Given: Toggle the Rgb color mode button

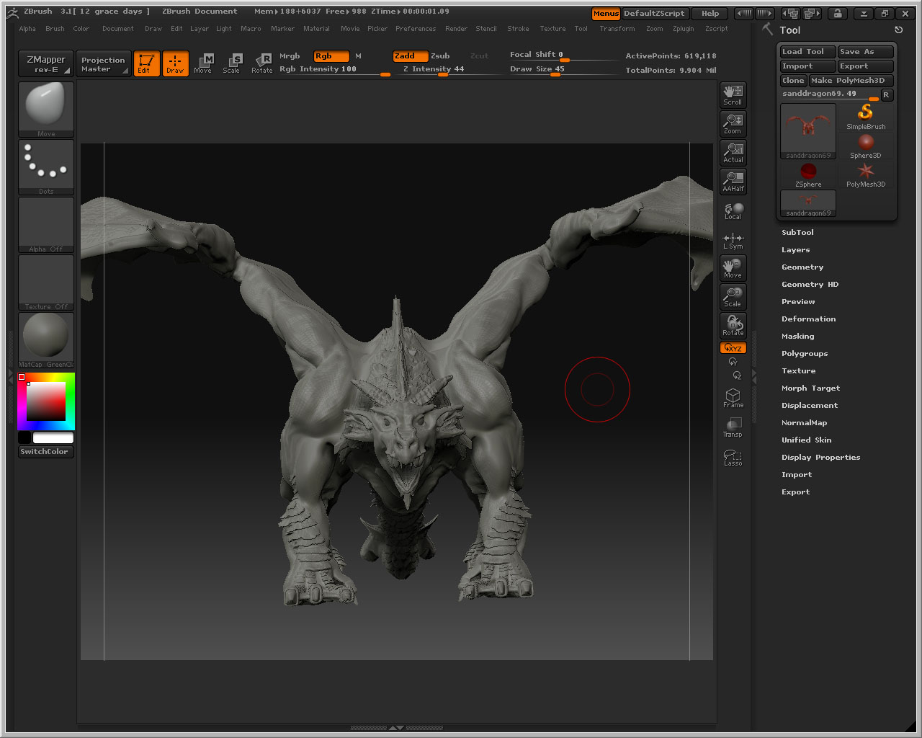Looking at the screenshot, I should pos(331,56).
